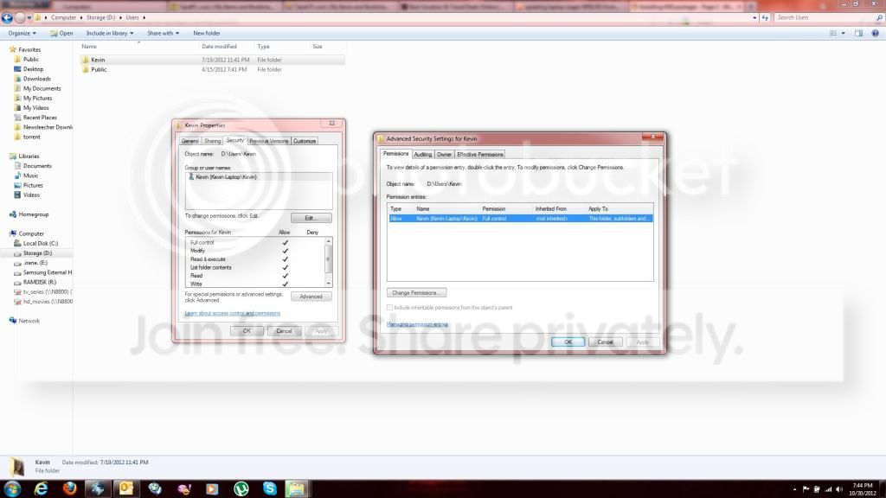Click the Explorer Back navigation arrow
886x498 pixels.
(7, 17)
